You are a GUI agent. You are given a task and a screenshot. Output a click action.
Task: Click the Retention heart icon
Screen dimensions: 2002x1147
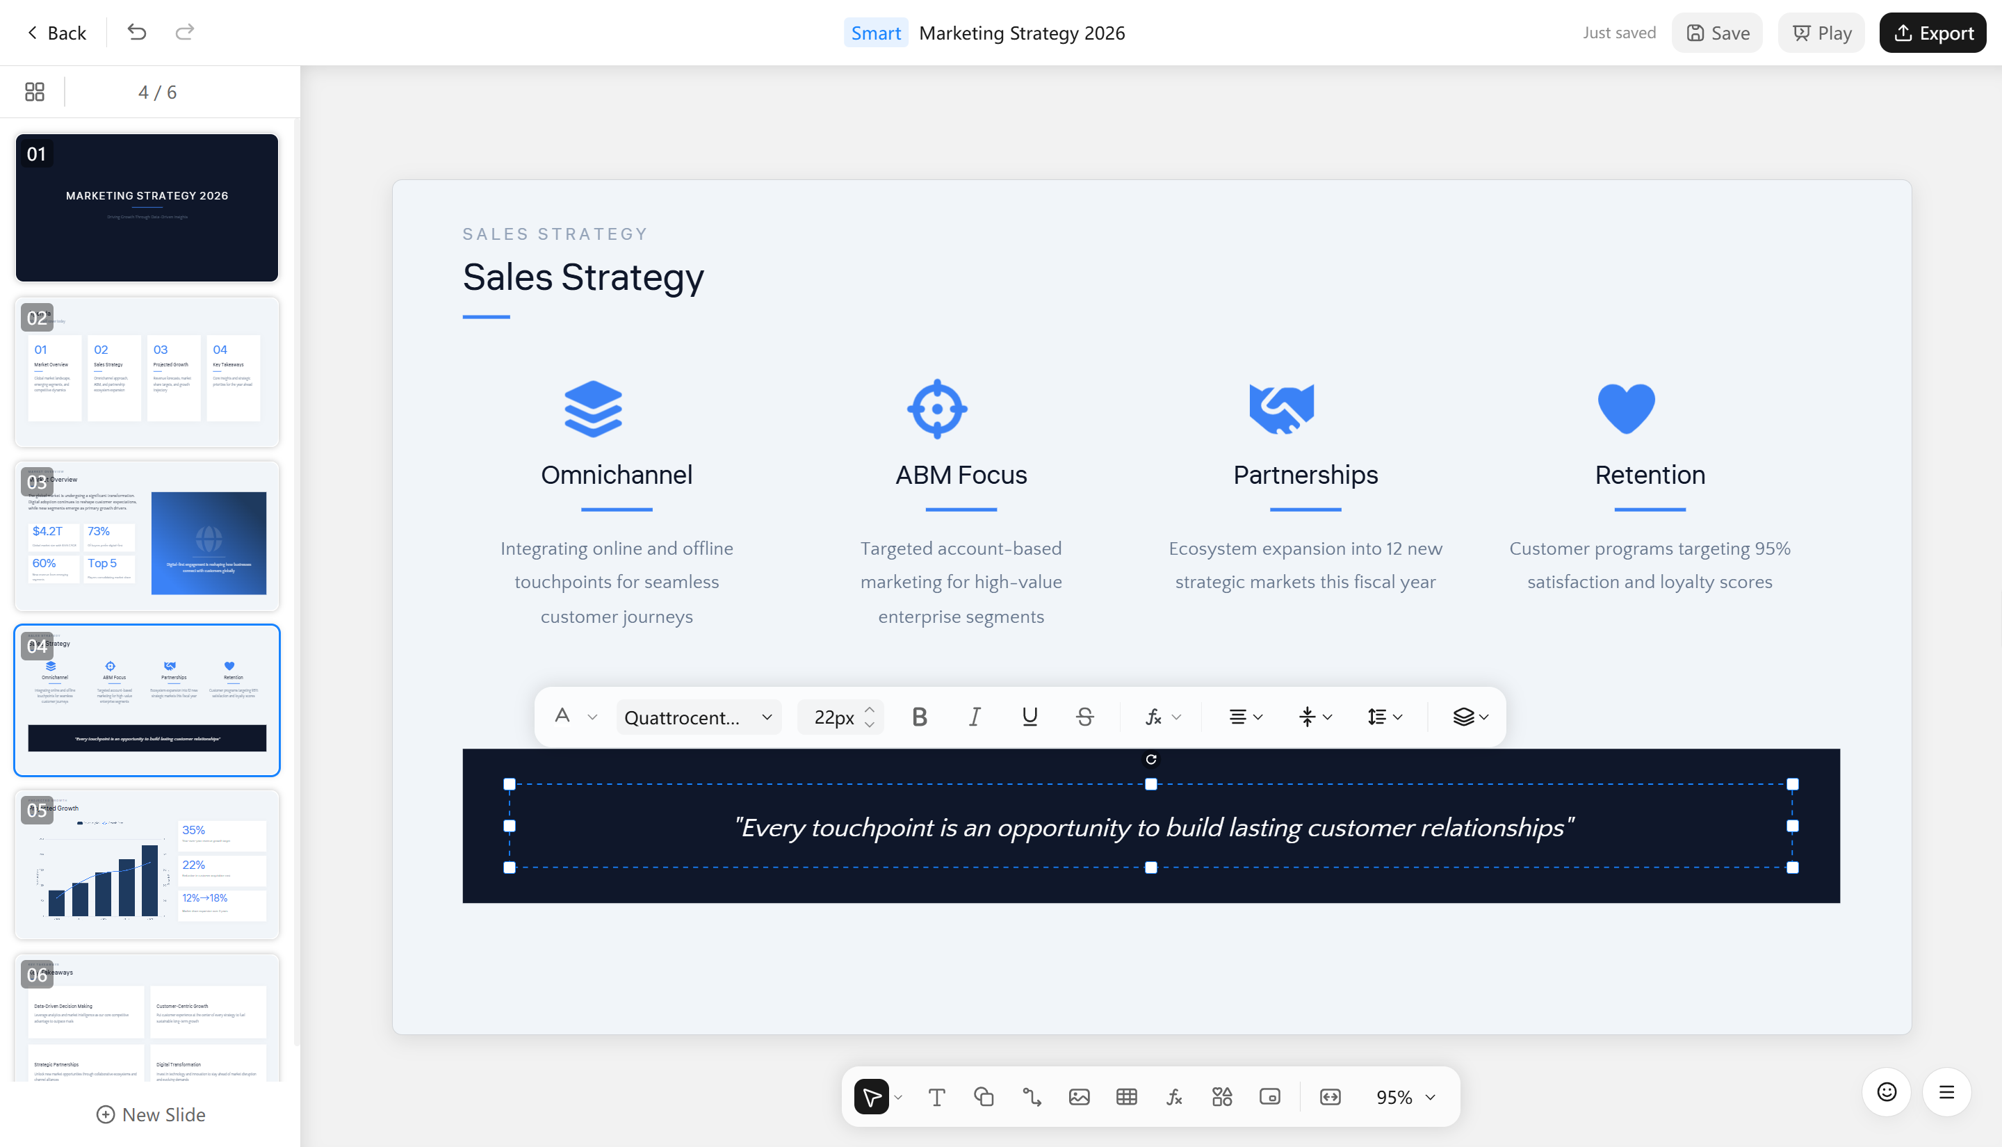(x=1627, y=409)
